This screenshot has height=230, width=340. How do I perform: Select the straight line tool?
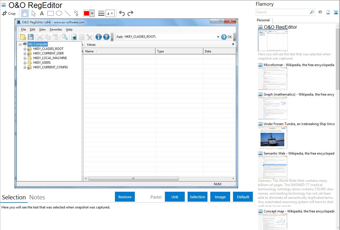pos(68,13)
